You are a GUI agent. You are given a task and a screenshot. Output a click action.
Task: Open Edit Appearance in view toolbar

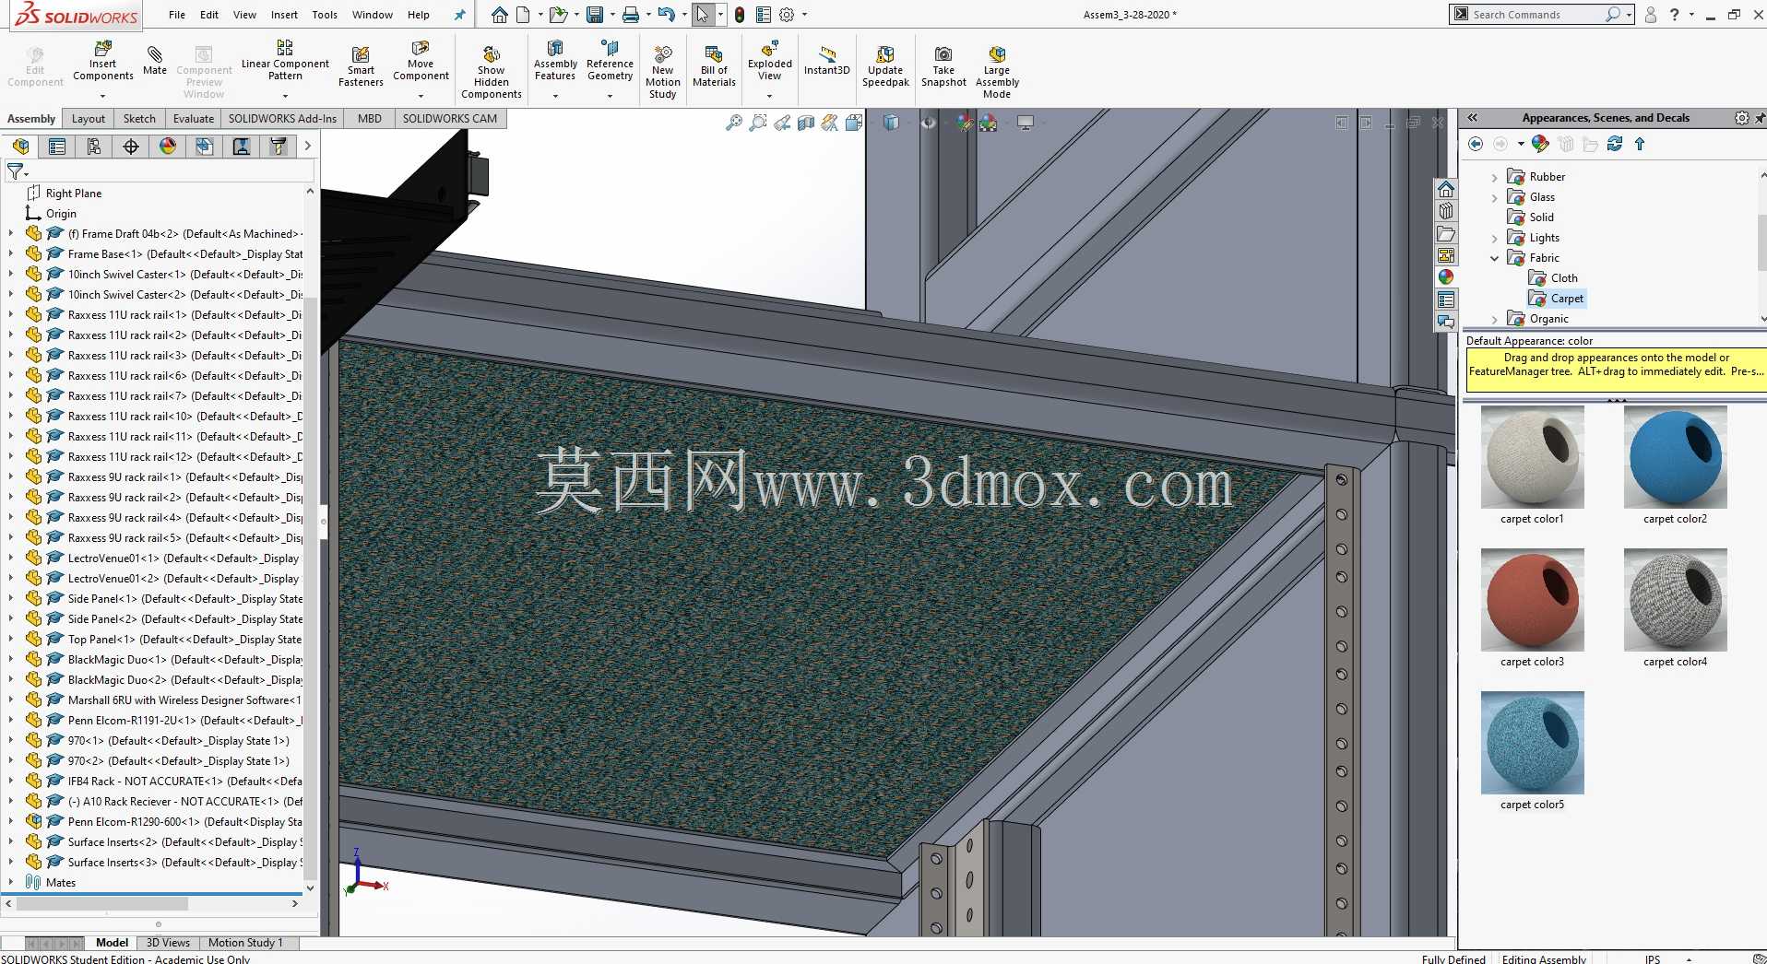coord(965,123)
